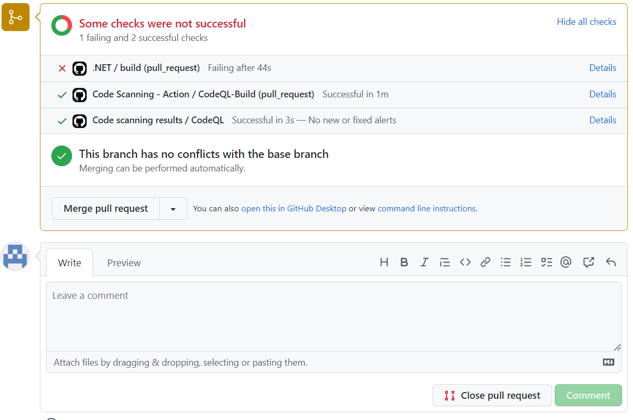The height and width of the screenshot is (420, 633).
Task: Click the heading formatting icon
Action: (x=384, y=262)
